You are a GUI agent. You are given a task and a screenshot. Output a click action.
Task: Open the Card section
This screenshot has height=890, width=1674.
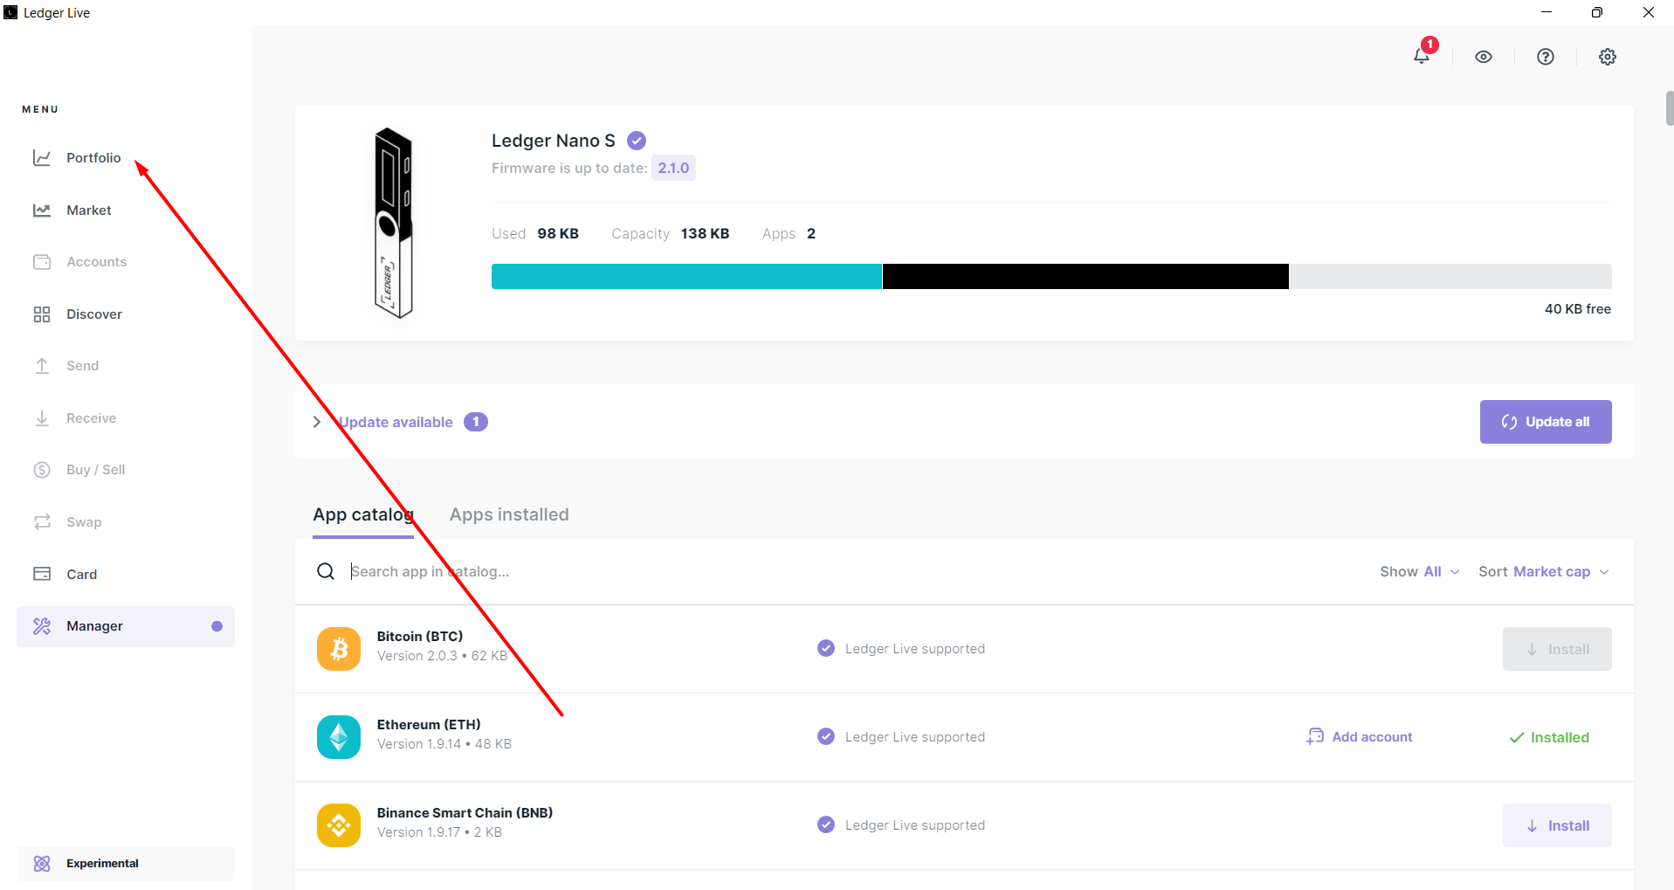coord(81,575)
